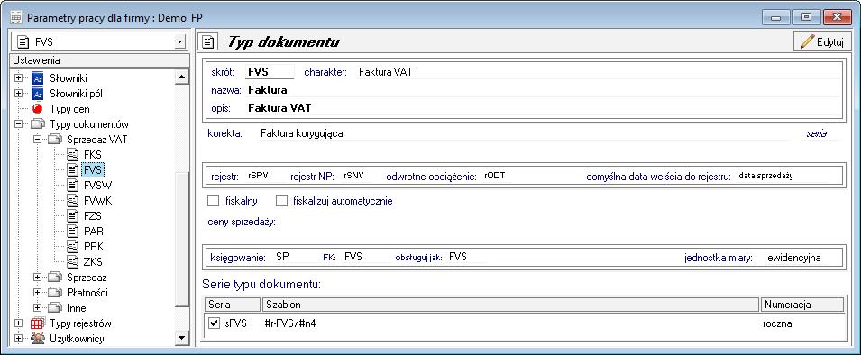Click the Typy rejestrów grid icon
The height and width of the screenshot is (355, 861).
tap(37, 323)
